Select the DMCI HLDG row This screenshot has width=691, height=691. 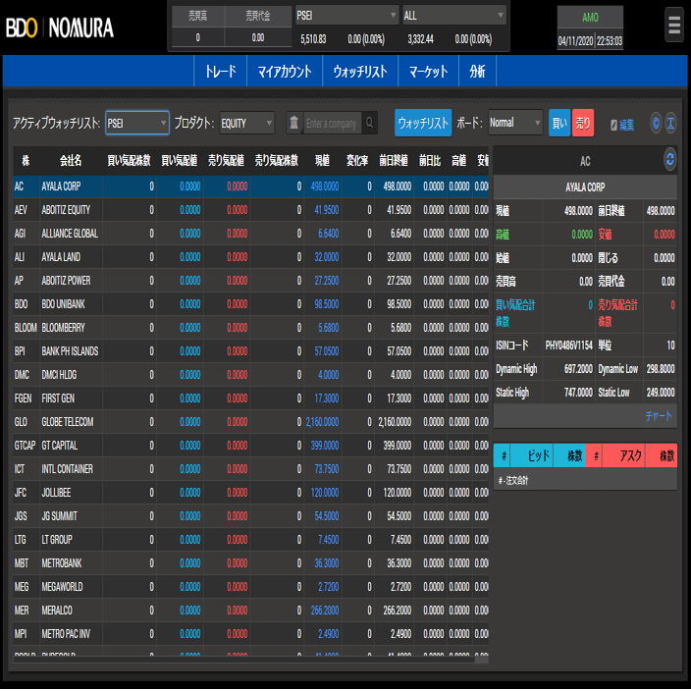point(250,375)
